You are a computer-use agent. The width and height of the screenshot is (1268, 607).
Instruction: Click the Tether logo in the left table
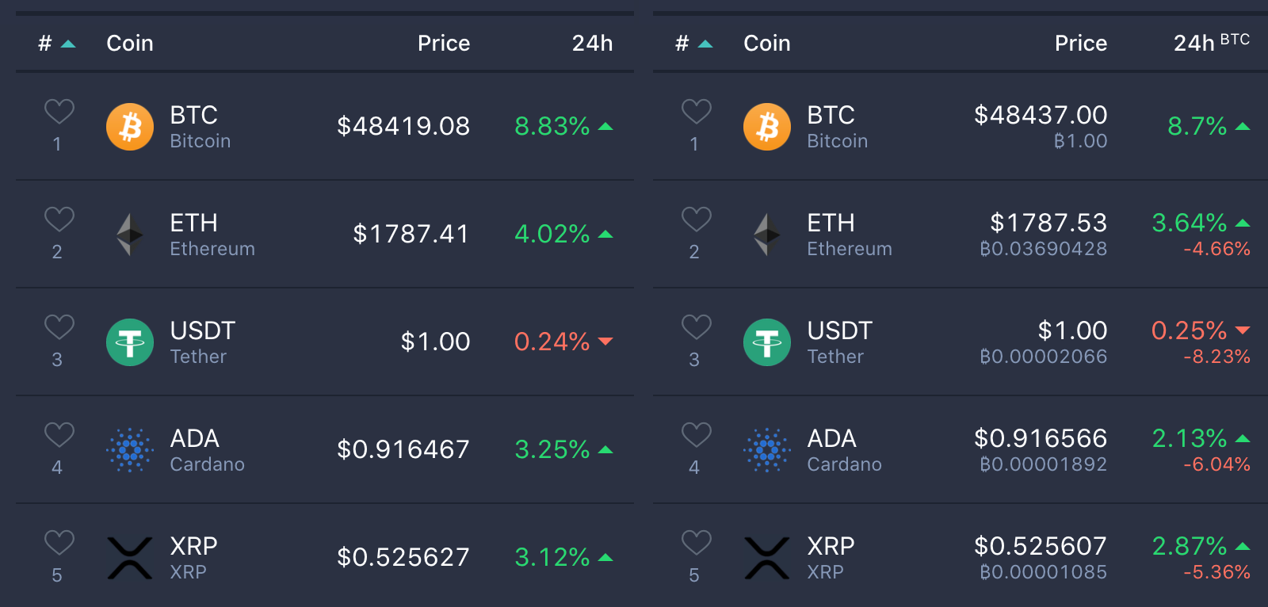click(x=130, y=342)
